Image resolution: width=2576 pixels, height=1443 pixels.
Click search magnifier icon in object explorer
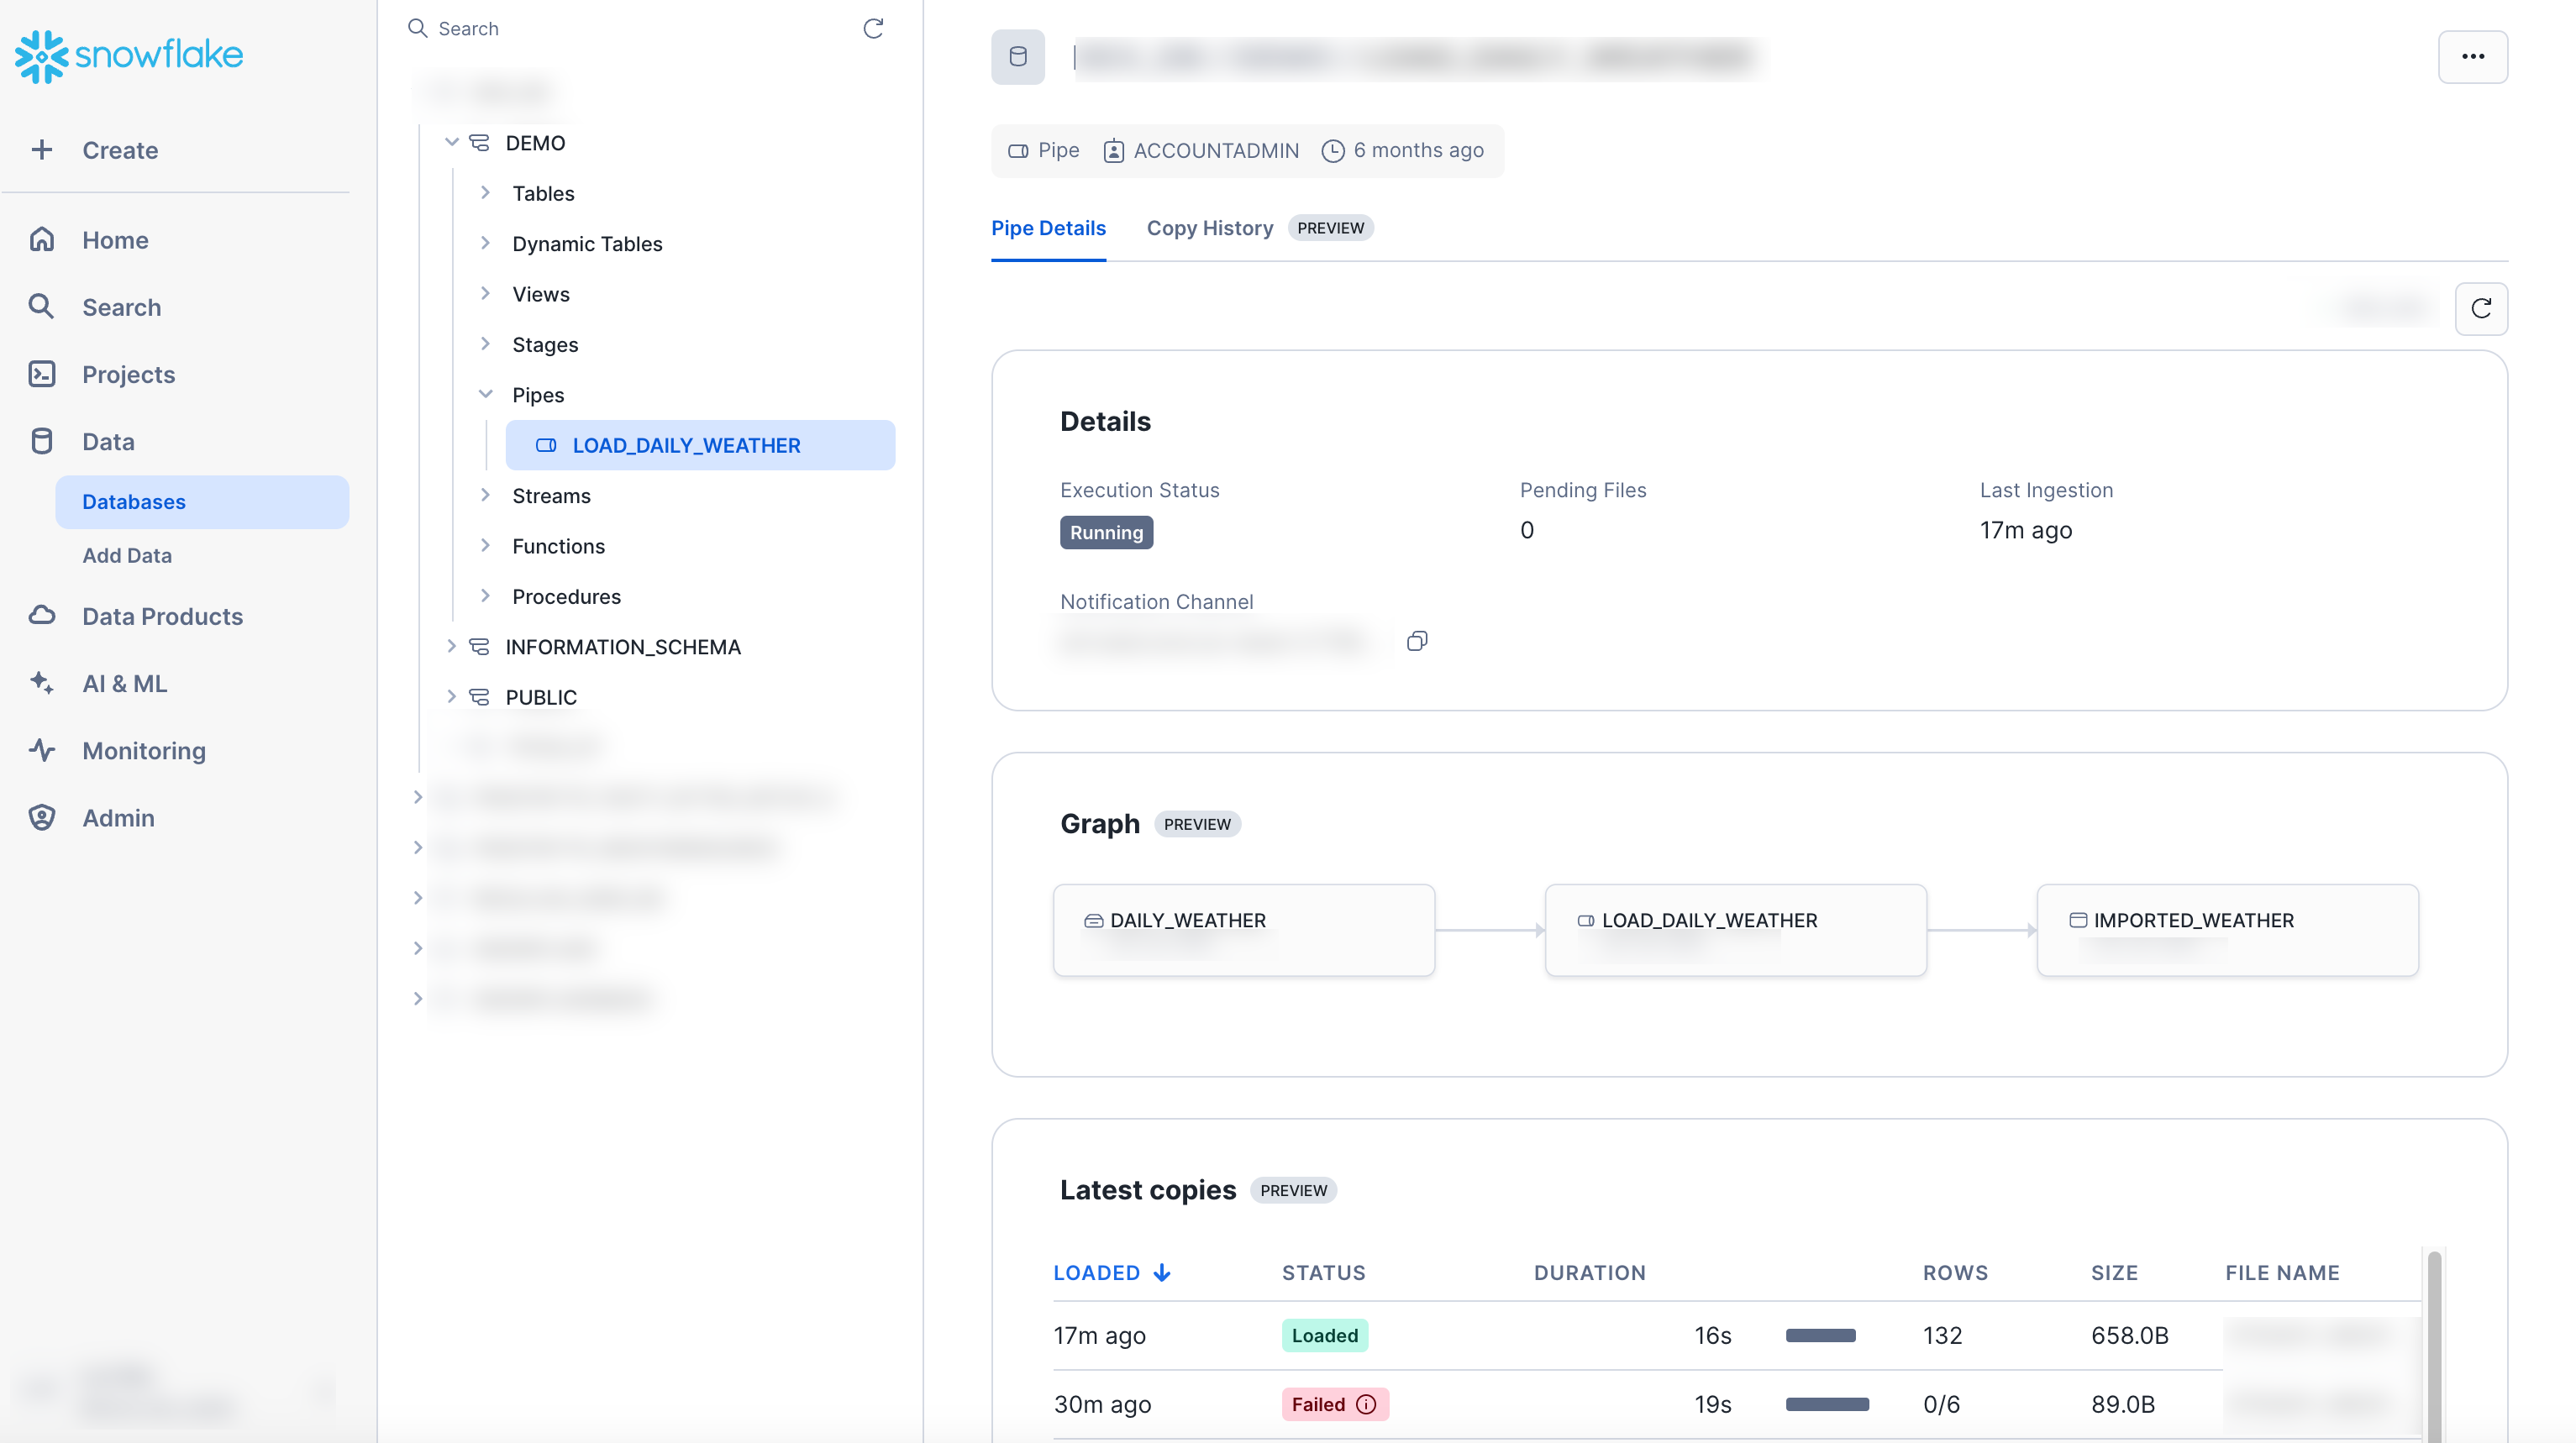pyautogui.click(x=418, y=28)
